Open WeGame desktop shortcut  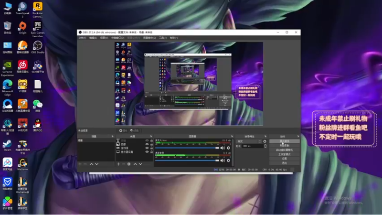[22, 164]
